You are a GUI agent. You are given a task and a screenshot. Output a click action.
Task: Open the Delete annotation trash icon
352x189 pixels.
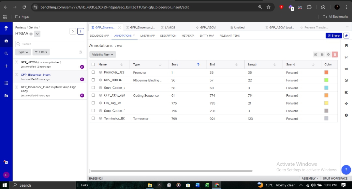[x=335, y=54]
